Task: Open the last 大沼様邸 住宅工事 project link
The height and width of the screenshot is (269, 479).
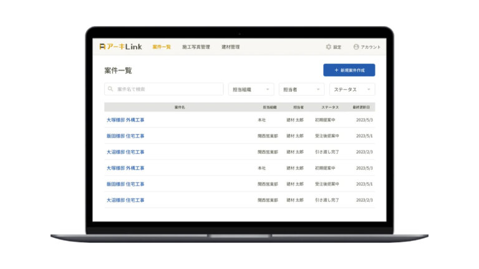Action: [x=125, y=200]
